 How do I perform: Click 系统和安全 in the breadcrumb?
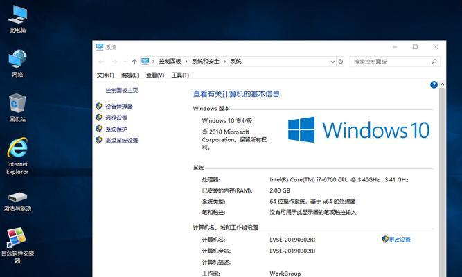point(206,62)
